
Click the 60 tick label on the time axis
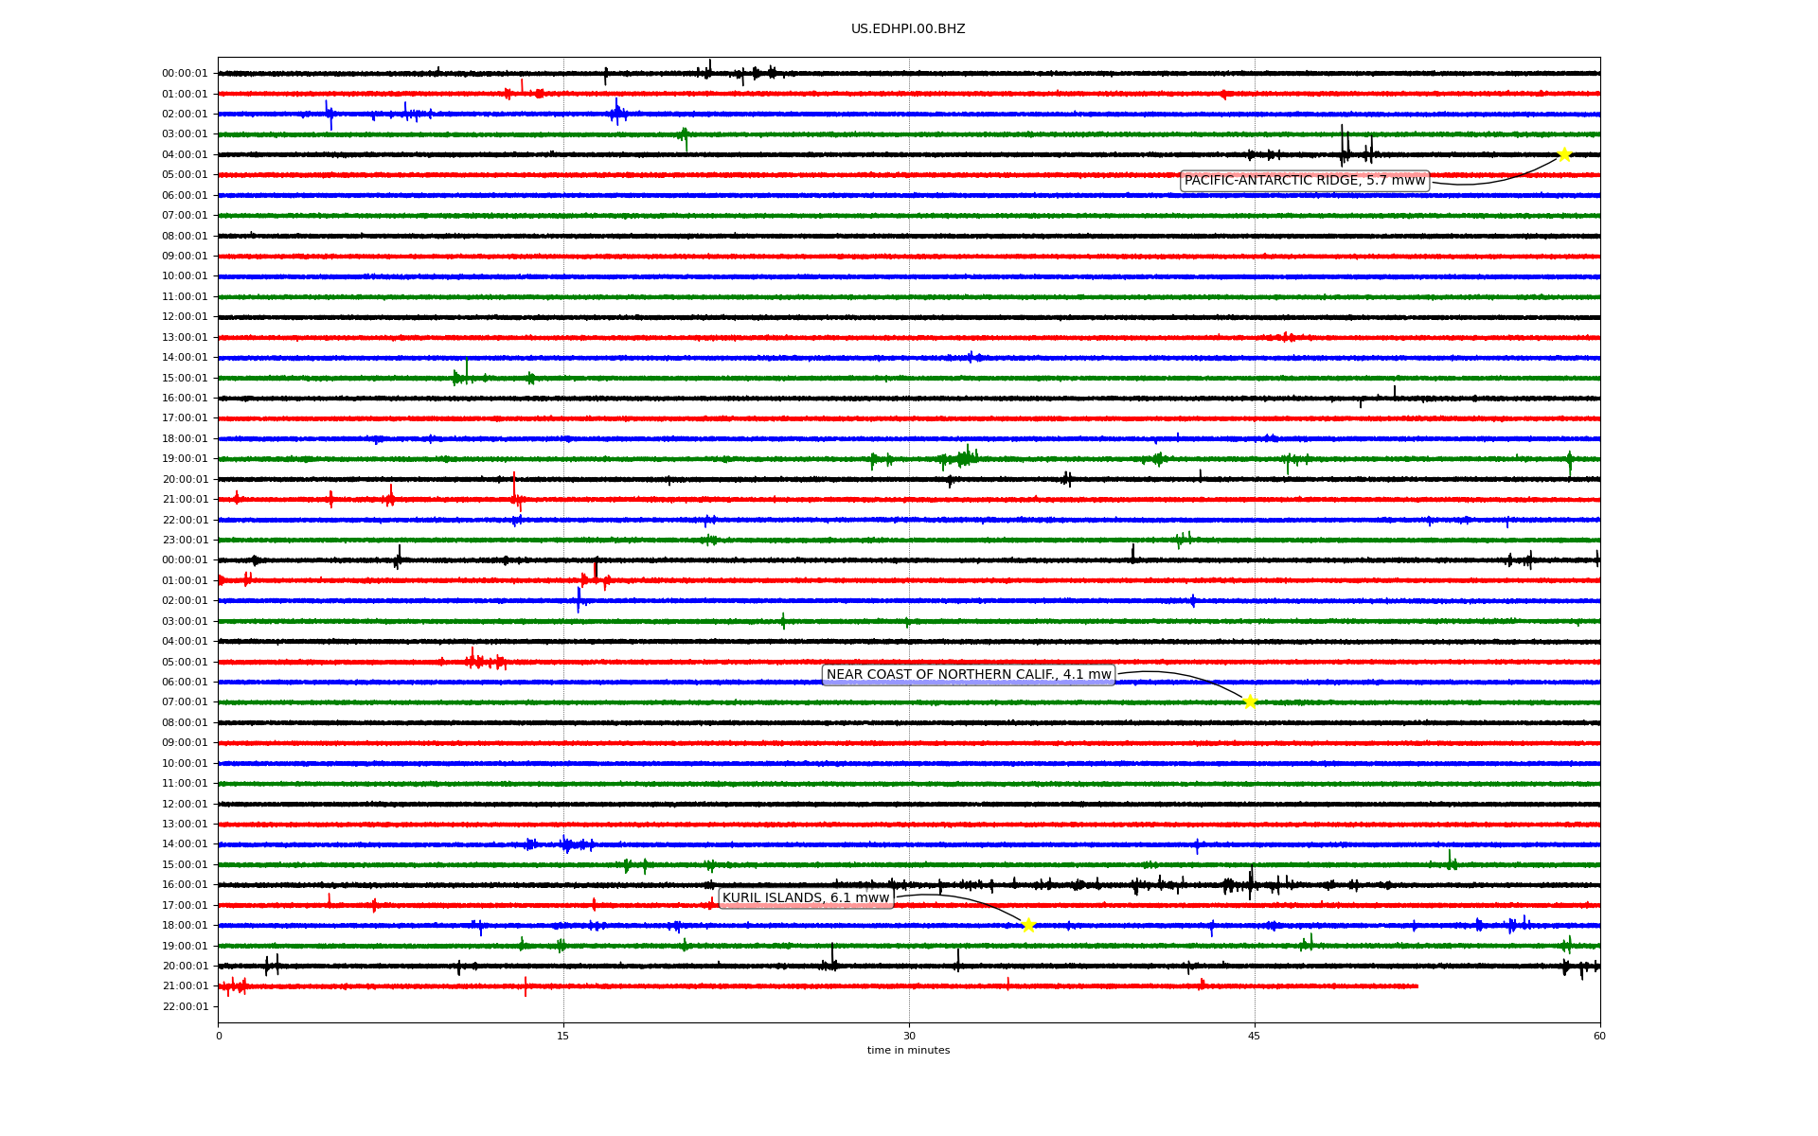pos(1599,1036)
